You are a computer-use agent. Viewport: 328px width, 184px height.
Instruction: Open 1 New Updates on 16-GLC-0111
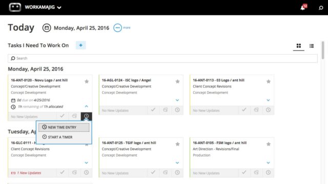[x=26, y=173]
